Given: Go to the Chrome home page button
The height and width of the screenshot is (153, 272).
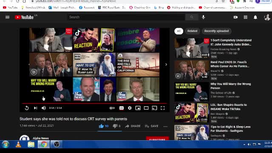Looking at the screenshot, I should (24, 1).
